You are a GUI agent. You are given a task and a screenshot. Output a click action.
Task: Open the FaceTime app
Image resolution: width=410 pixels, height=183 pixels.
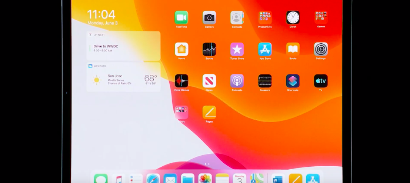(x=181, y=18)
